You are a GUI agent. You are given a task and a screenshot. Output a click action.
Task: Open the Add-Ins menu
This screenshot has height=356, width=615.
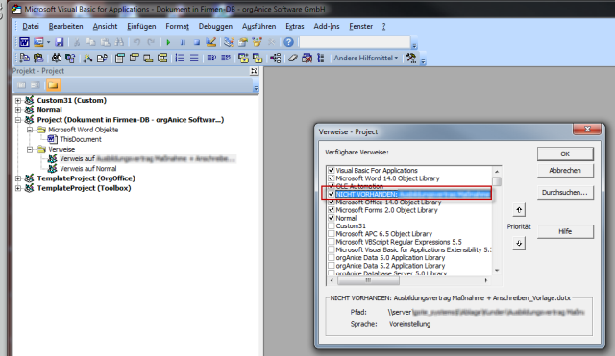[x=327, y=26]
